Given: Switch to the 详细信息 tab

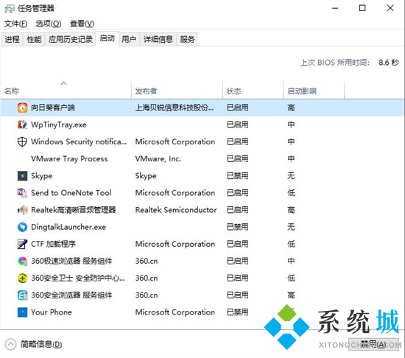Looking at the screenshot, I should point(158,39).
